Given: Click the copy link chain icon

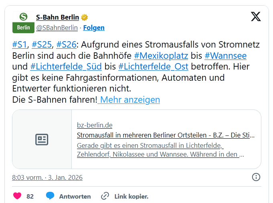Looking at the screenshot, I should (x=105, y=196).
